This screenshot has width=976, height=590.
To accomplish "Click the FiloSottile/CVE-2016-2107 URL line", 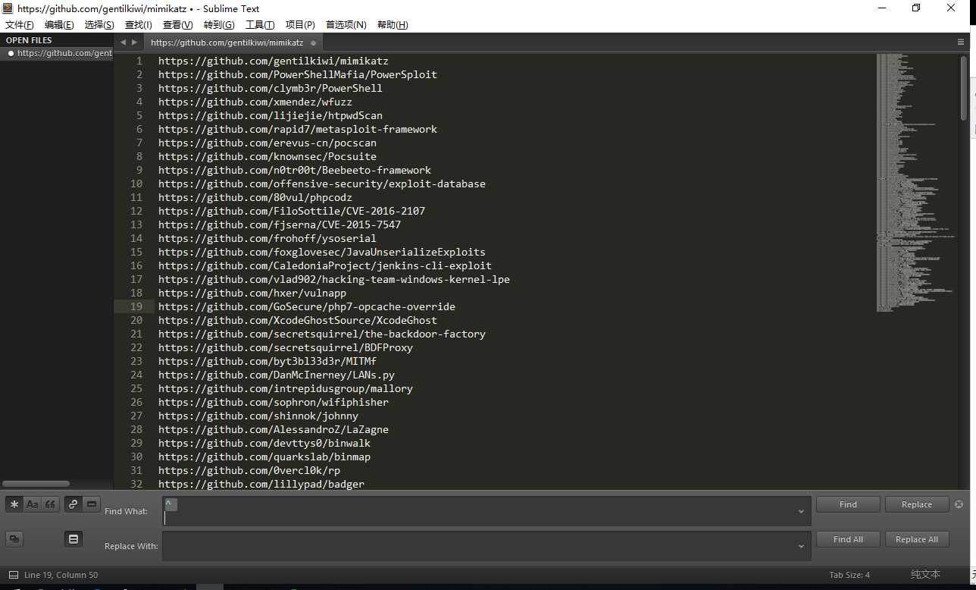I will (x=292, y=211).
